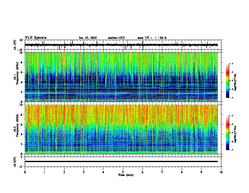Click the "-7" label on ch.1 color bar

[232, 98]
